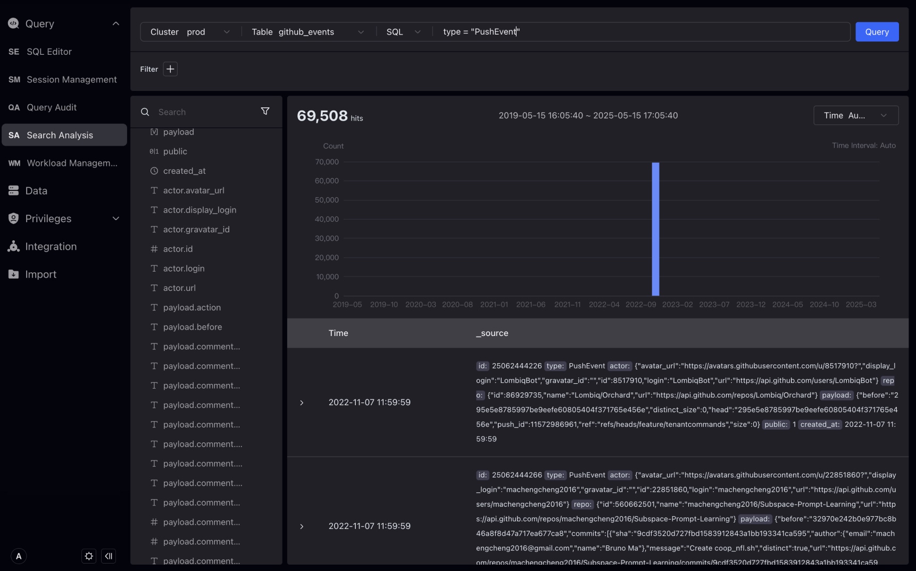Click the search magnifier icon in fields panel
This screenshot has width=916, height=571.
pos(145,112)
